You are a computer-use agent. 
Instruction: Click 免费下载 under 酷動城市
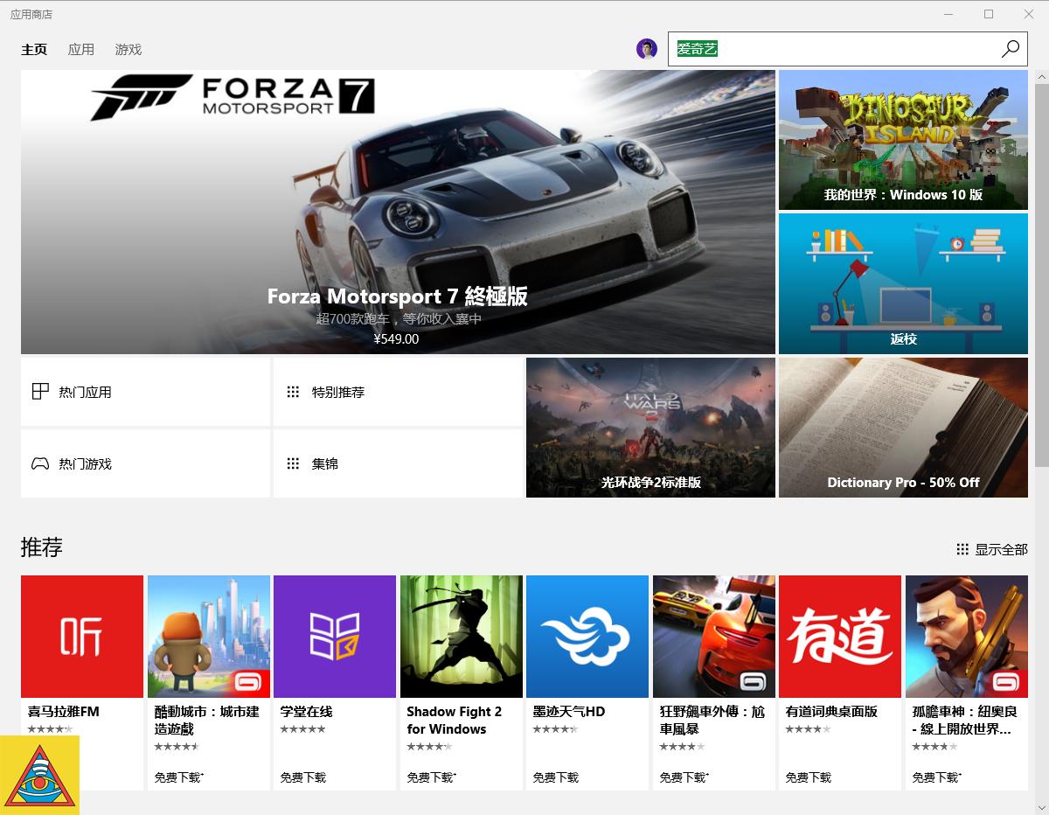[x=178, y=777]
